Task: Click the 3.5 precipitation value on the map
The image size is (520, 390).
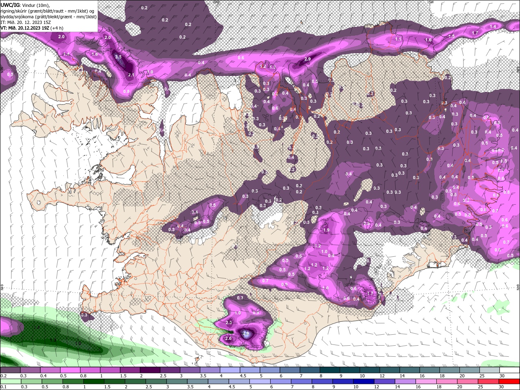Action: click(118, 57)
